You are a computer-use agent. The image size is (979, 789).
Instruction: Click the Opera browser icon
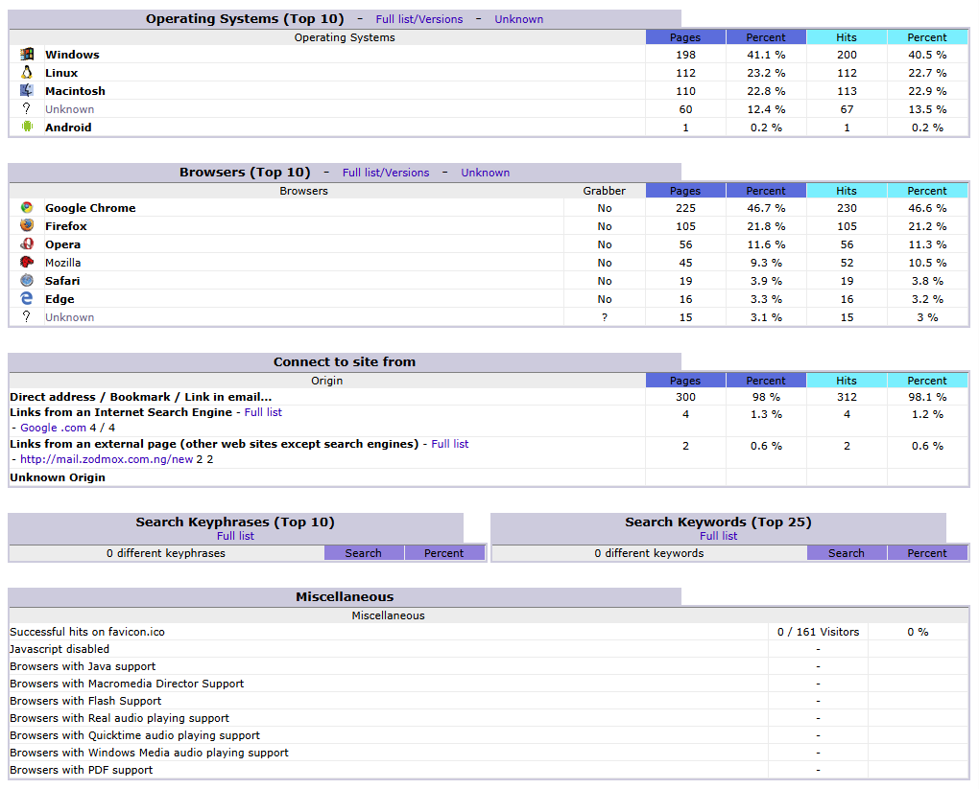point(27,244)
